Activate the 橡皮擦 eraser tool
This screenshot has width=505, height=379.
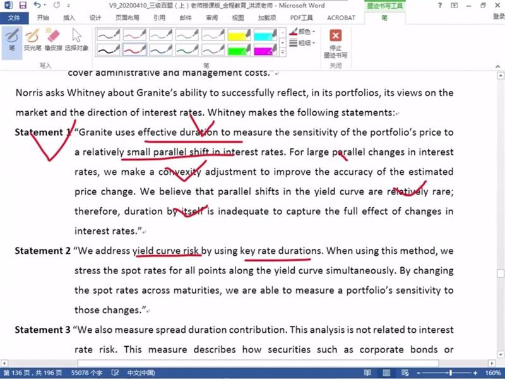pos(53,39)
